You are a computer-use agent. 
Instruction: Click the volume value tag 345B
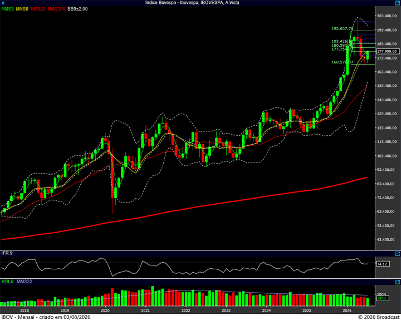point(382,298)
